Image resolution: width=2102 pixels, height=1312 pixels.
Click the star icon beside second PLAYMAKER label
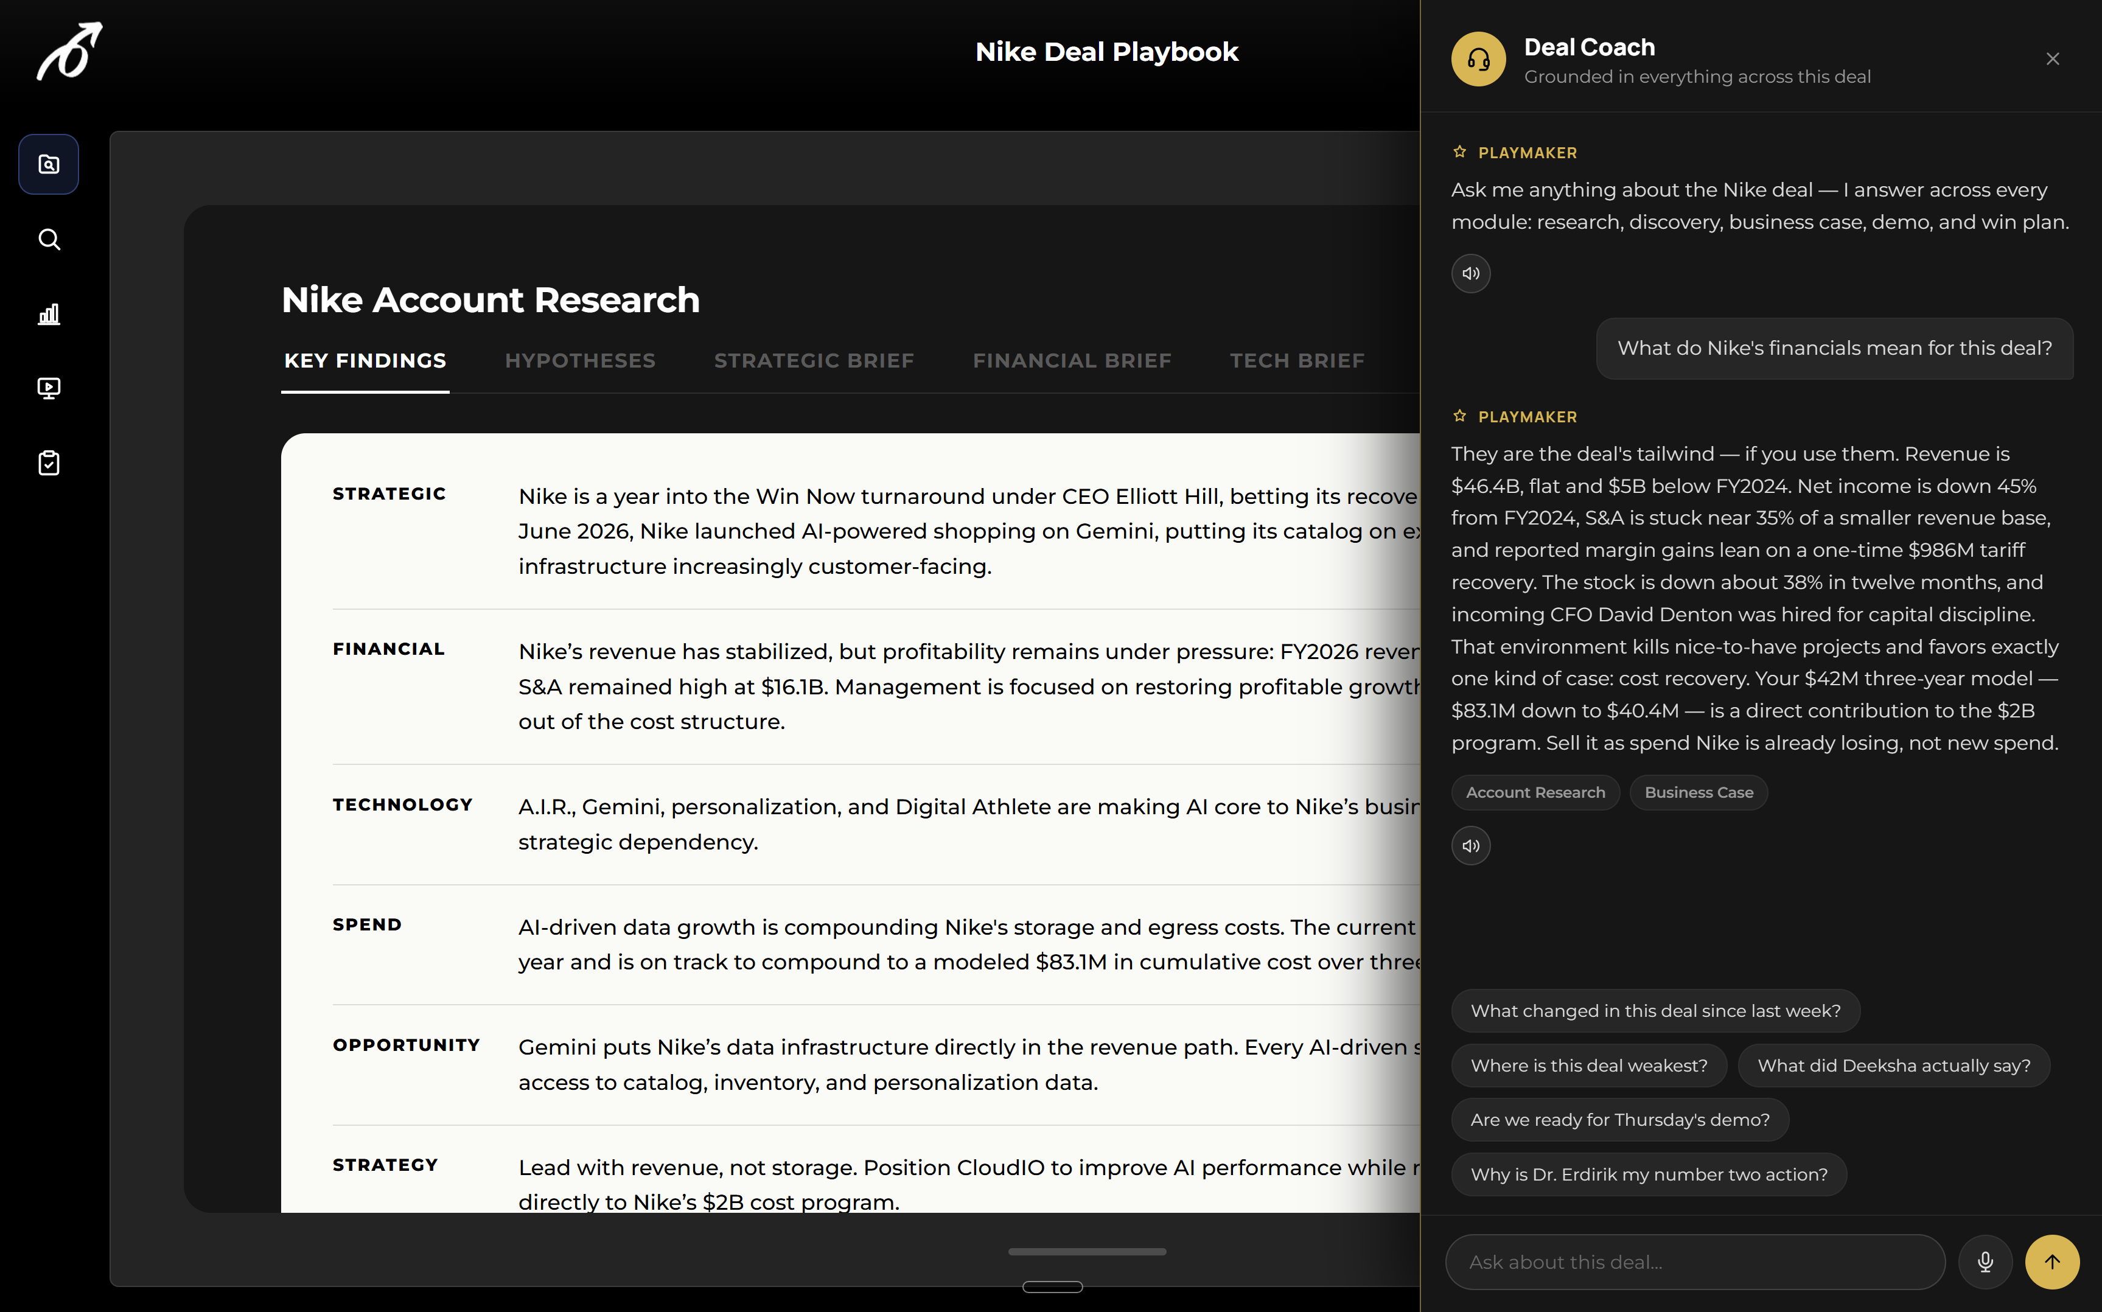pyautogui.click(x=1459, y=416)
